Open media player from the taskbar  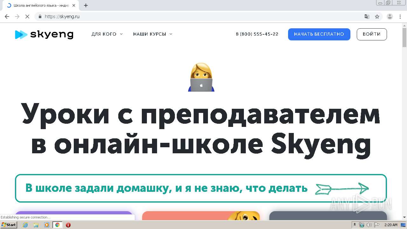47,225
